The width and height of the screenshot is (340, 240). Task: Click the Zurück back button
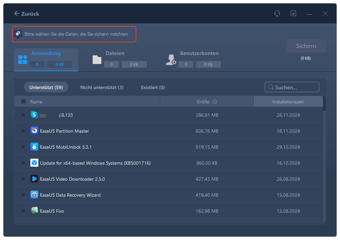click(26, 14)
